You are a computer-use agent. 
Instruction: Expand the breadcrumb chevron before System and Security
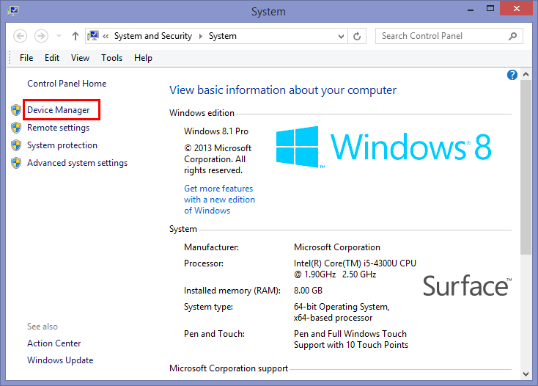106,36
